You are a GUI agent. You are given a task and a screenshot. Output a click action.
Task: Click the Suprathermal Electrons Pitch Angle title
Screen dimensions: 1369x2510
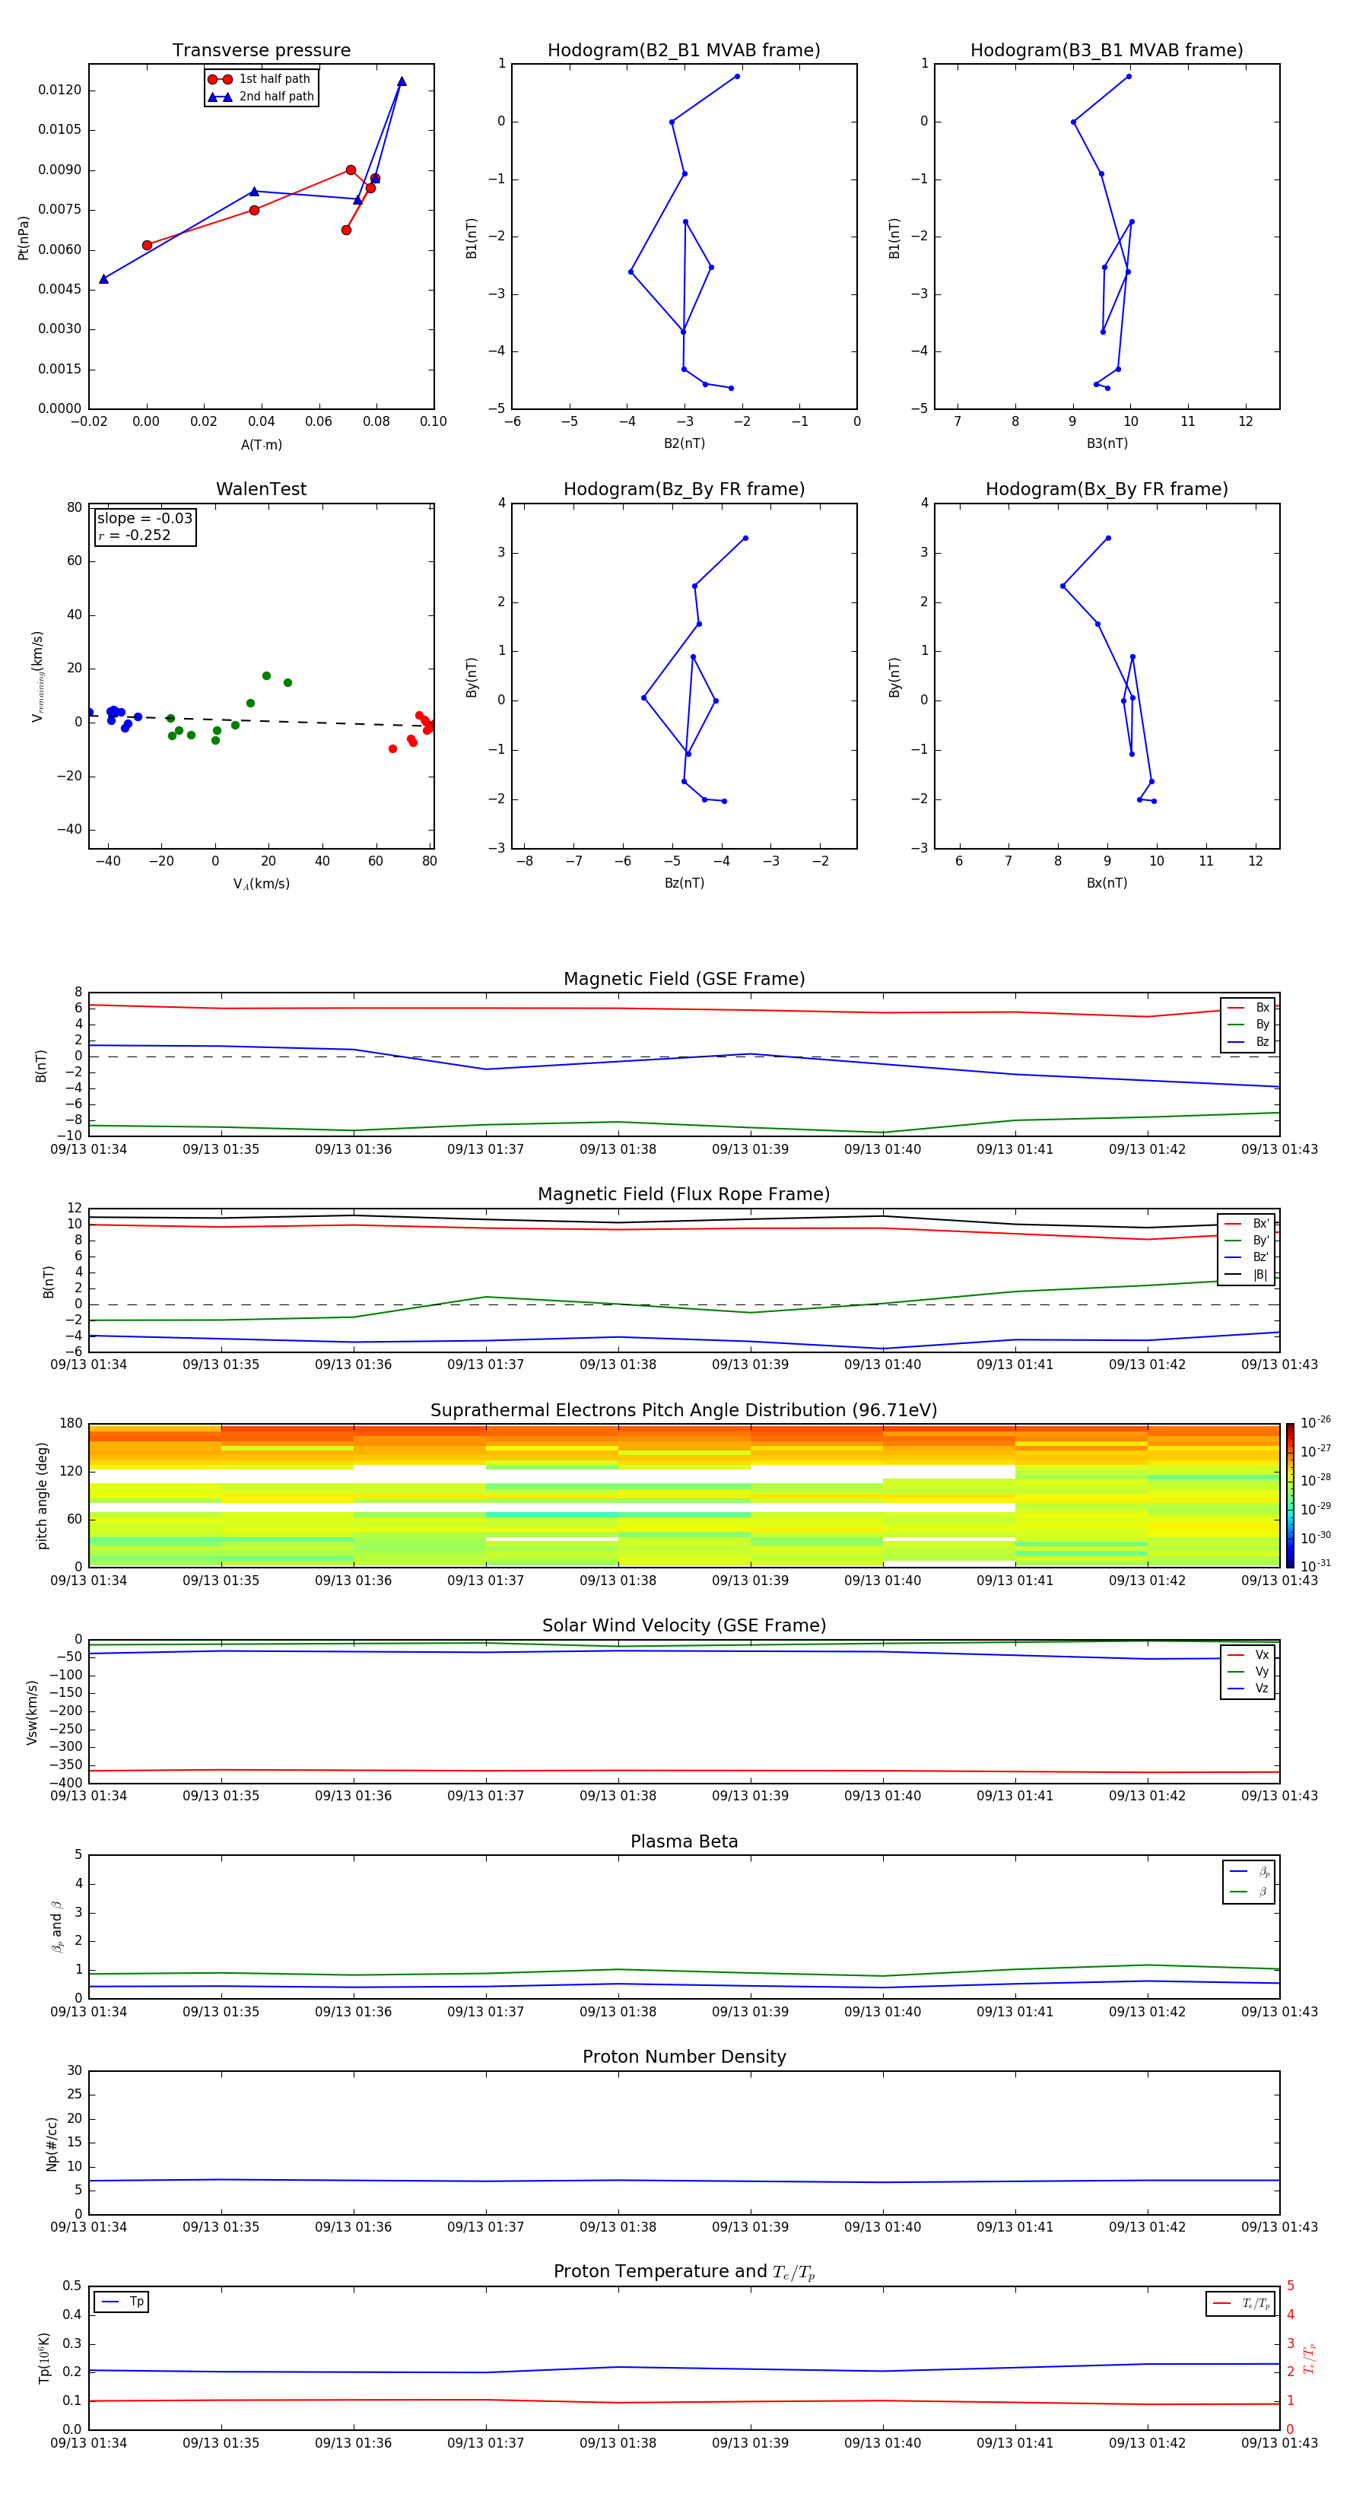[x=684, y=1411]
